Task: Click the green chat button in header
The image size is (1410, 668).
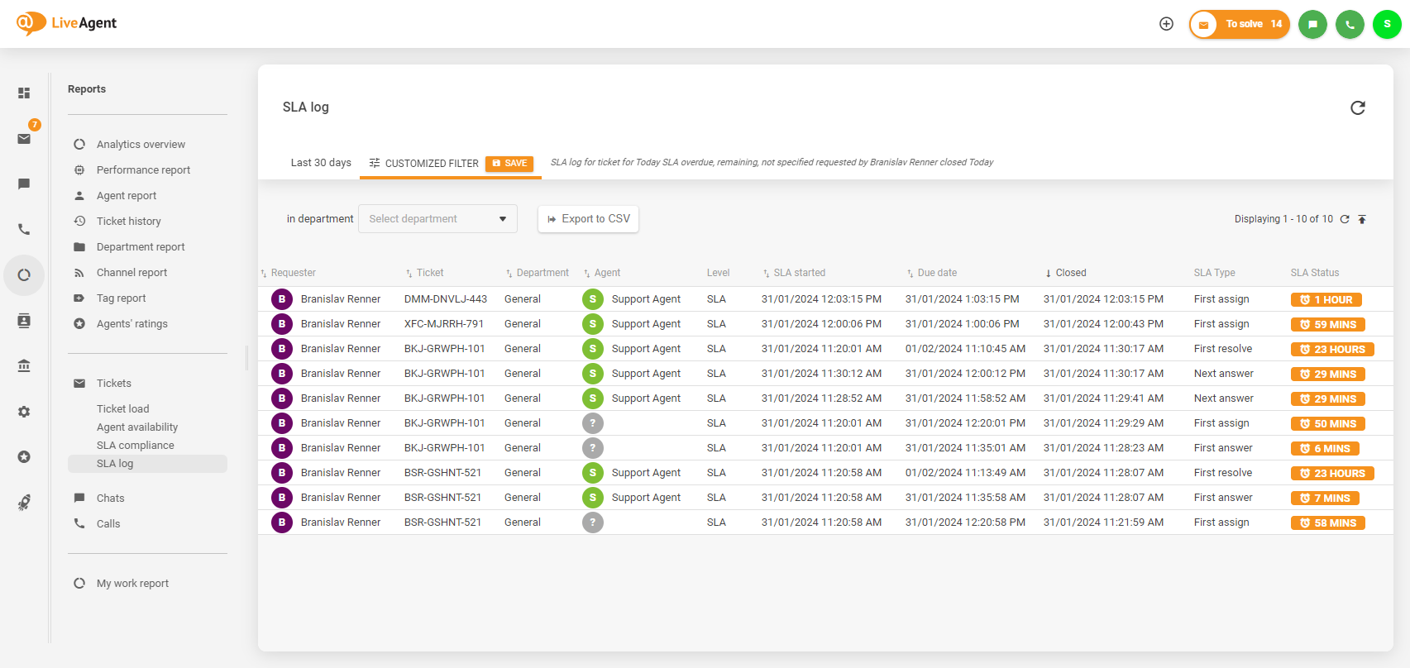Action: 1312,24
